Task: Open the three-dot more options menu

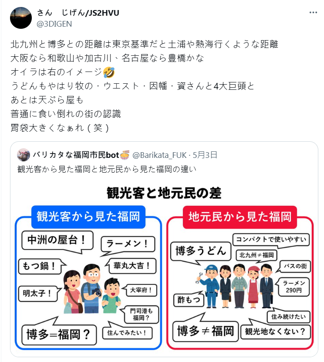Action: 313,13
